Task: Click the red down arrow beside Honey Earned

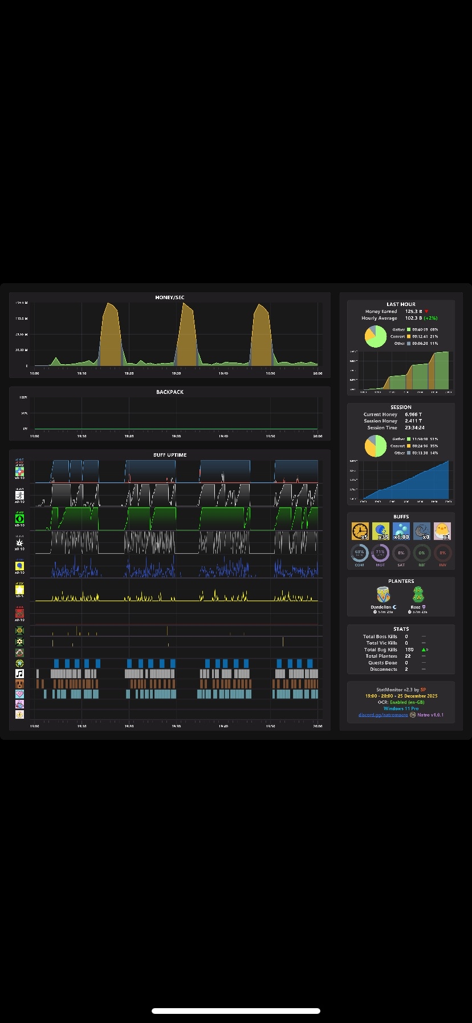Action: (x=426, y=312)
